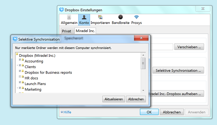
Task: Click the Konto person icon
Action: pyautogui.click(x=84, y=17)
